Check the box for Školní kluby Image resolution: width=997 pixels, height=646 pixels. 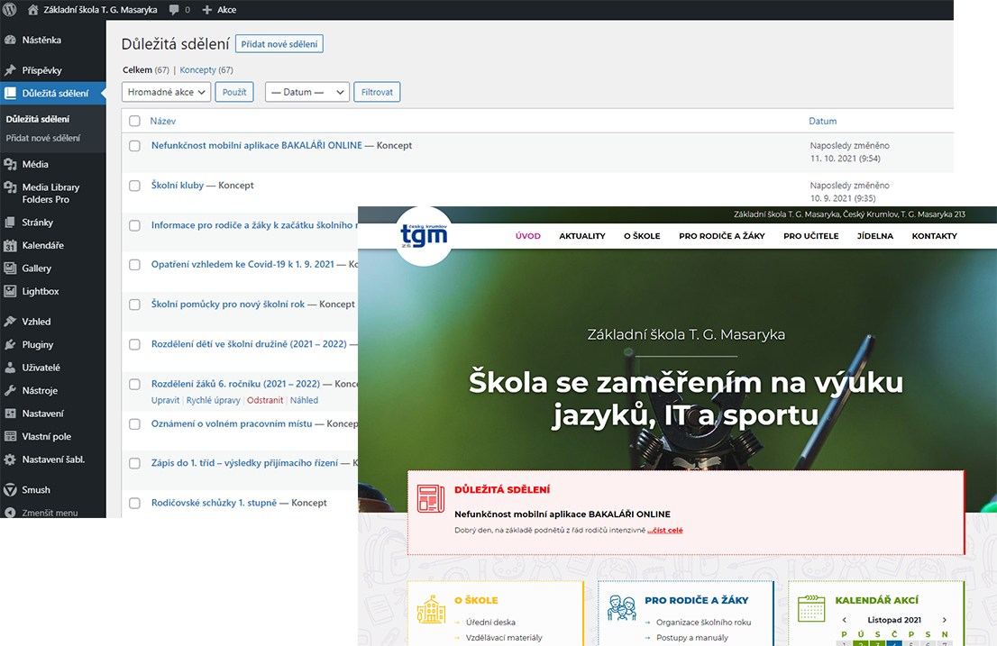tap(134, 186)
